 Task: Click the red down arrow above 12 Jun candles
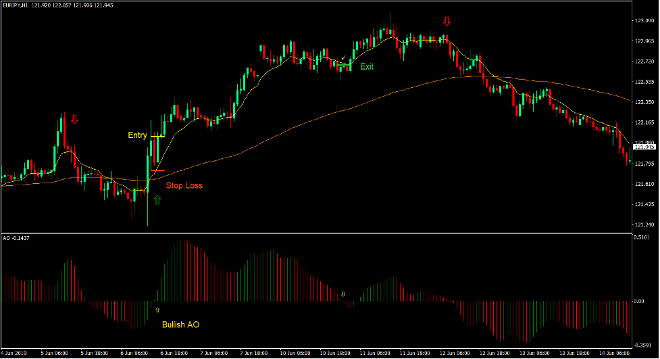point(446,22)
